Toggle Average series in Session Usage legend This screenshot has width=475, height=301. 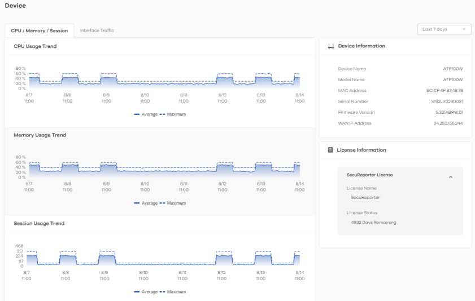[x=146, y=292]
